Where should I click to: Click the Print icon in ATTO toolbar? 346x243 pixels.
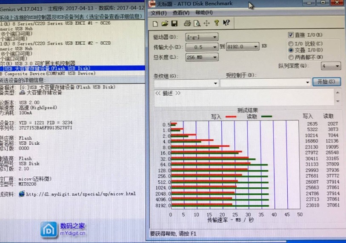click(x=187, y=23)
